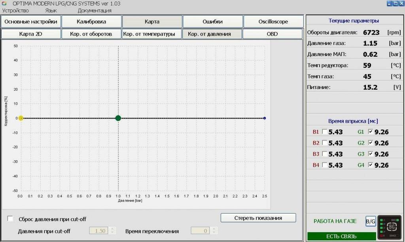Click the MODE indicator light on the BG switch
405x242 pixels.
point(397,220)
